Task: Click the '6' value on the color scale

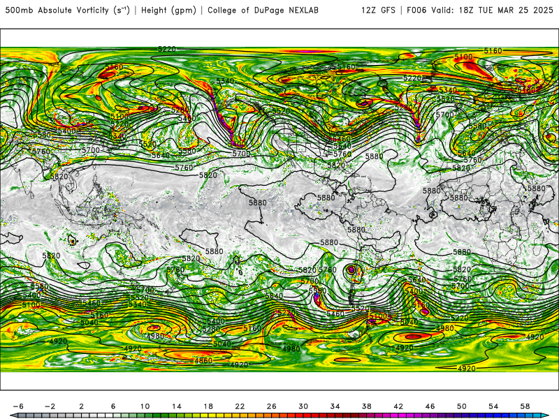Action: pos(113,406)
